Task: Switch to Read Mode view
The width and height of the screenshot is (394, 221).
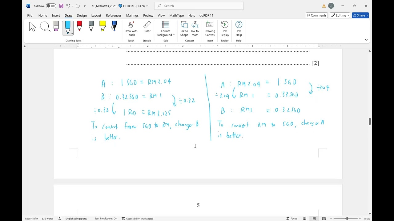Action: pyautogui.click(x=304, y=219)
